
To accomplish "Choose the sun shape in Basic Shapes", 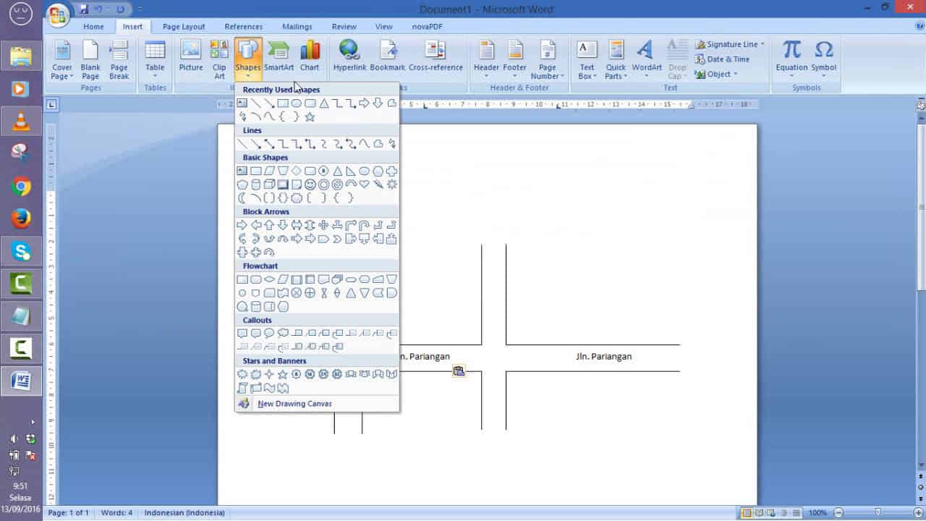I will [x=392, y=185].
